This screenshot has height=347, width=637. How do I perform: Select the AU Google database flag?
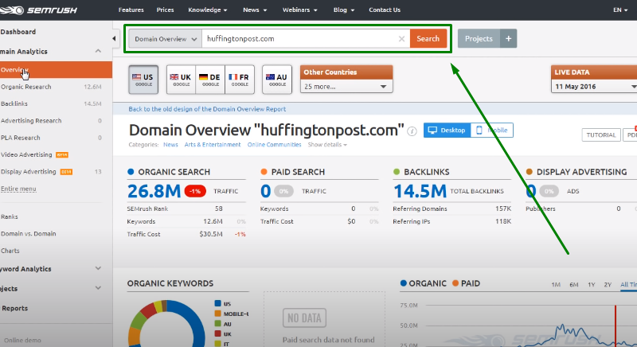click(276, 79)
